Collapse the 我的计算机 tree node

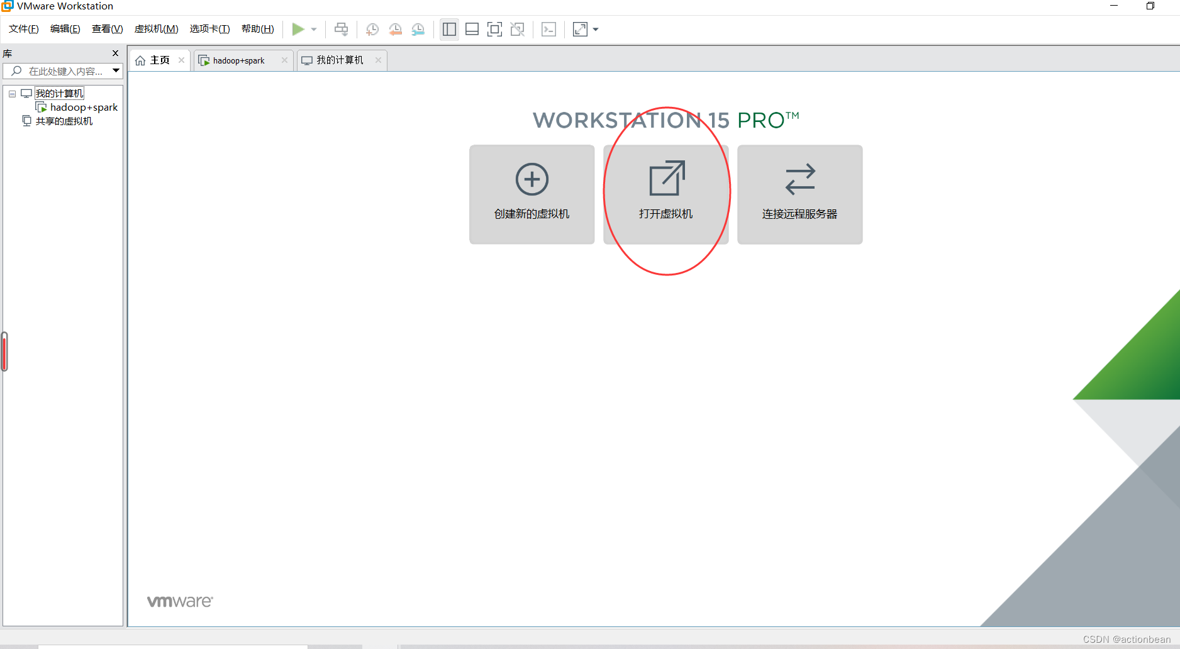click(x=11, y=93)
